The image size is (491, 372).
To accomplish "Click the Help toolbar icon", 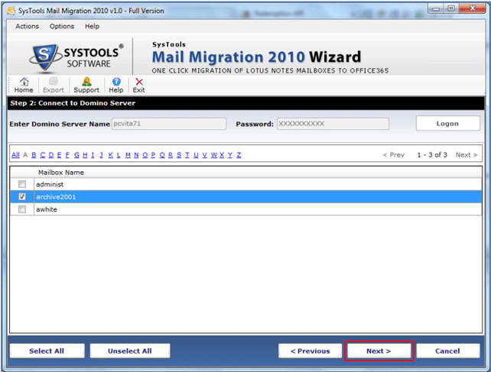I will coord(116,85).
